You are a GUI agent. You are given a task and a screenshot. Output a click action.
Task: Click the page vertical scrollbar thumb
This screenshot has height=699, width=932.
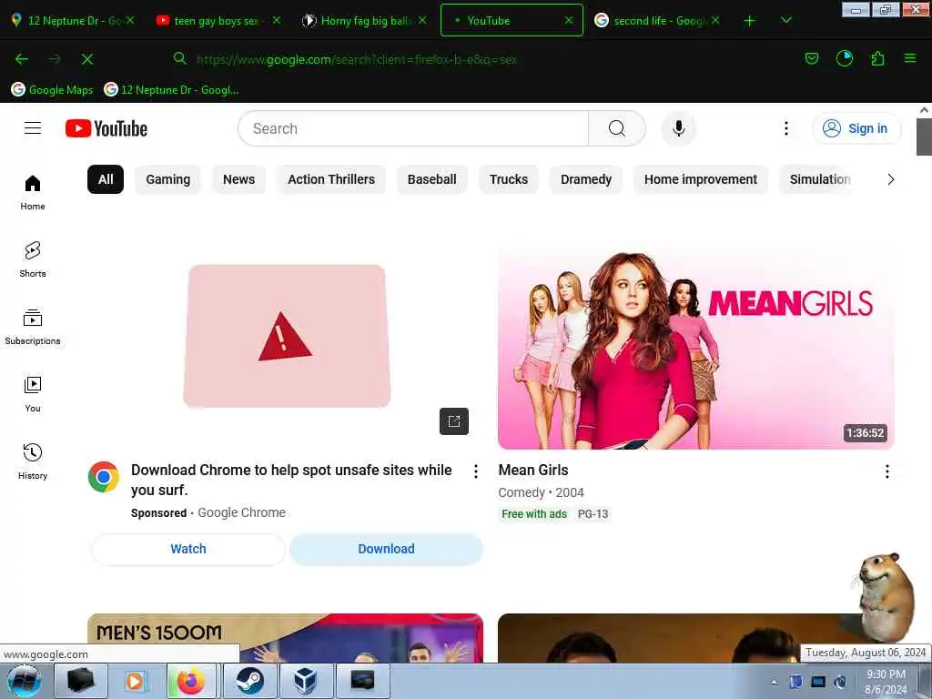924,137
